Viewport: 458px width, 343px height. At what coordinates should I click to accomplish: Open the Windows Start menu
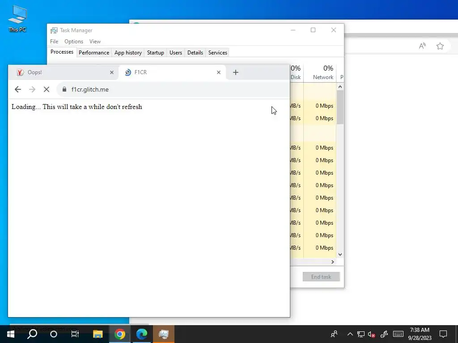pos(11,334)
